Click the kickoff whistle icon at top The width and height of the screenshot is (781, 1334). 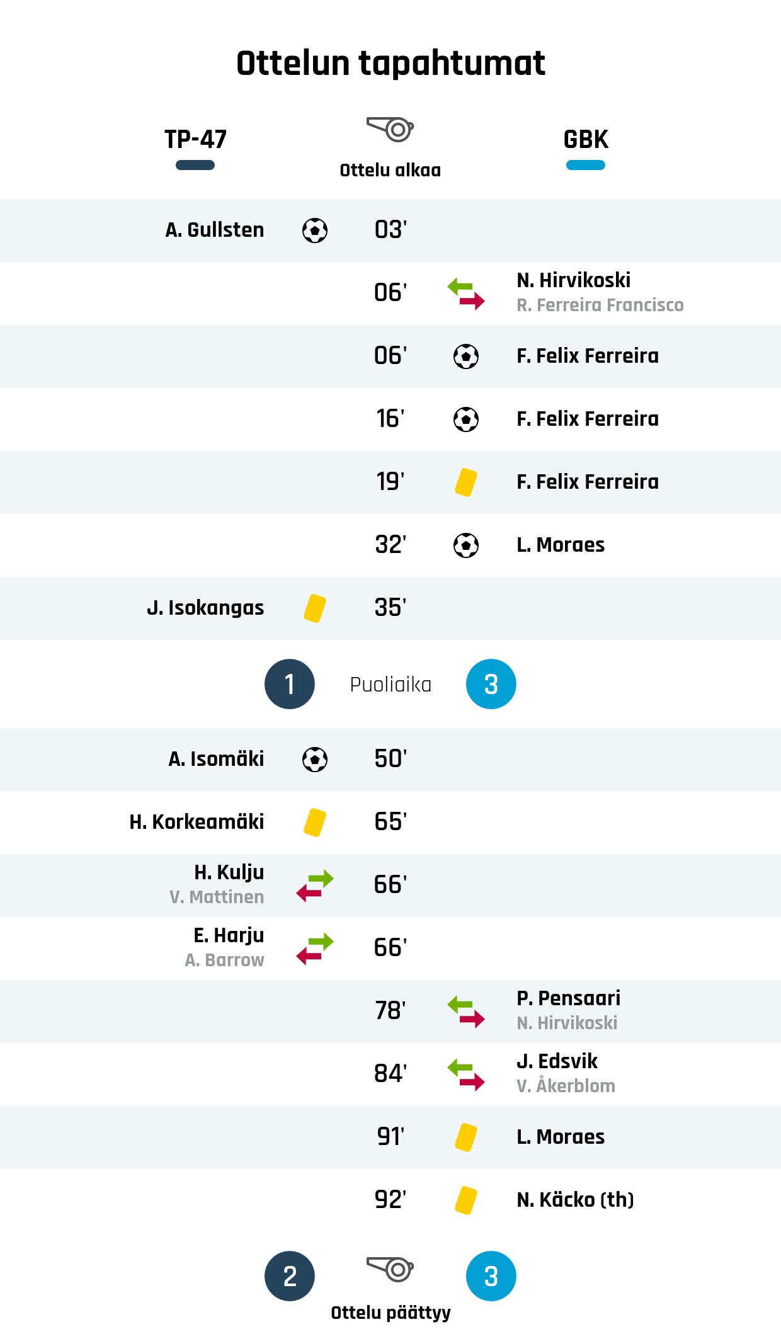[390, 129]
